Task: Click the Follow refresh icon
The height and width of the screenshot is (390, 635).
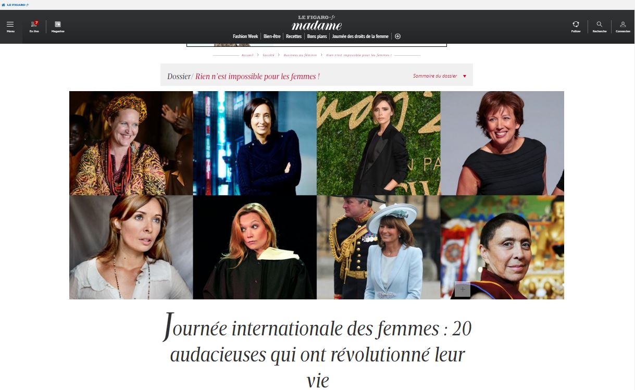Action: tap(576, 24)
